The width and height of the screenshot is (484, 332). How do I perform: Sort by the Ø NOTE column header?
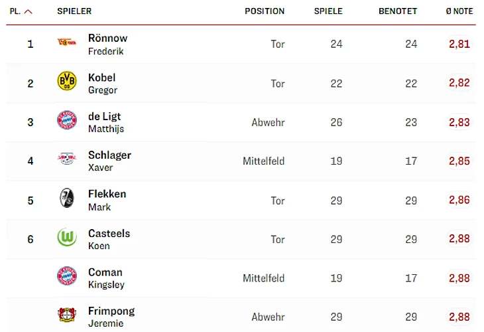(x=459, y=11)
